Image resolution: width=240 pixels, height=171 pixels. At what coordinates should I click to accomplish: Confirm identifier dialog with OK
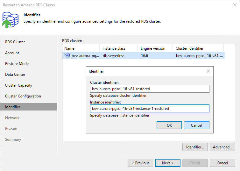click(169, 125)
